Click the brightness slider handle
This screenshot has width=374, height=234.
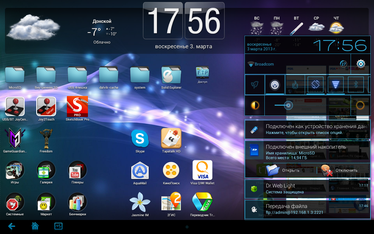pyautogui.click(x=288, y=105)
